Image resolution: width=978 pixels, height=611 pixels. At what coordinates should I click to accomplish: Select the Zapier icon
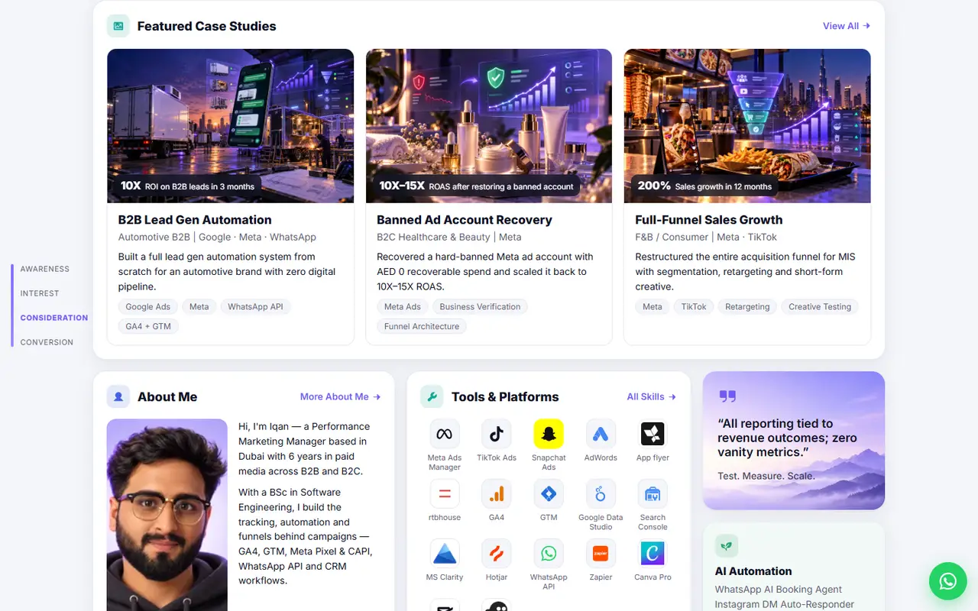click(x=601, y=554)
